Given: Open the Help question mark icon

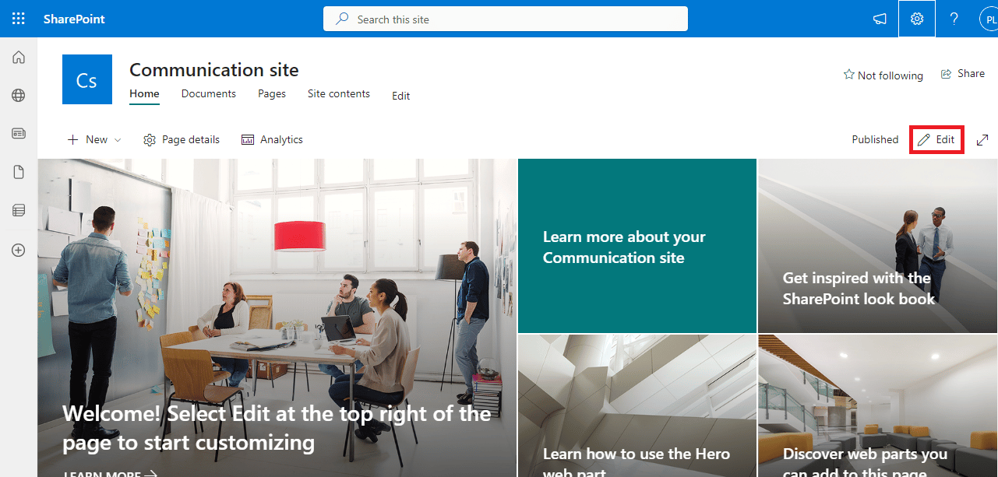Looking at the screenshot, I should click(954, 19).
